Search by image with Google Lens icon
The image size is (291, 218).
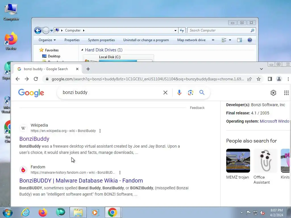click(191, 93)
